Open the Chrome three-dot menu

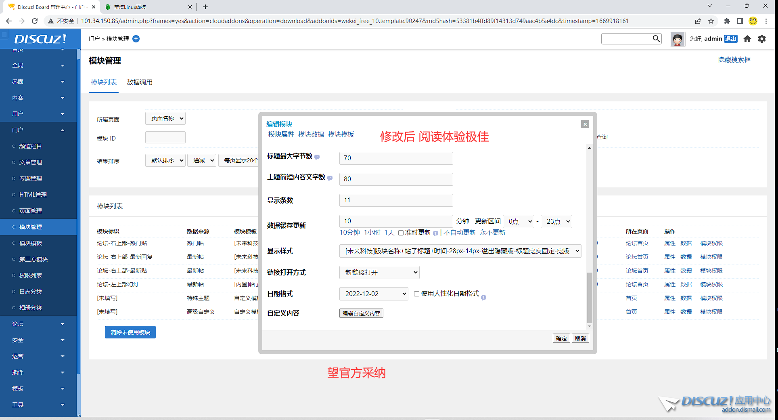766,21
